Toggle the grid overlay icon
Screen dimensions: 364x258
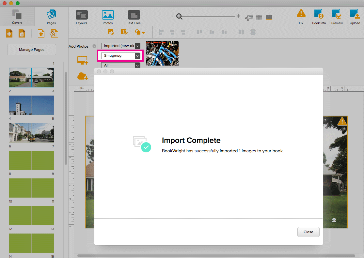tap(259, 17)
